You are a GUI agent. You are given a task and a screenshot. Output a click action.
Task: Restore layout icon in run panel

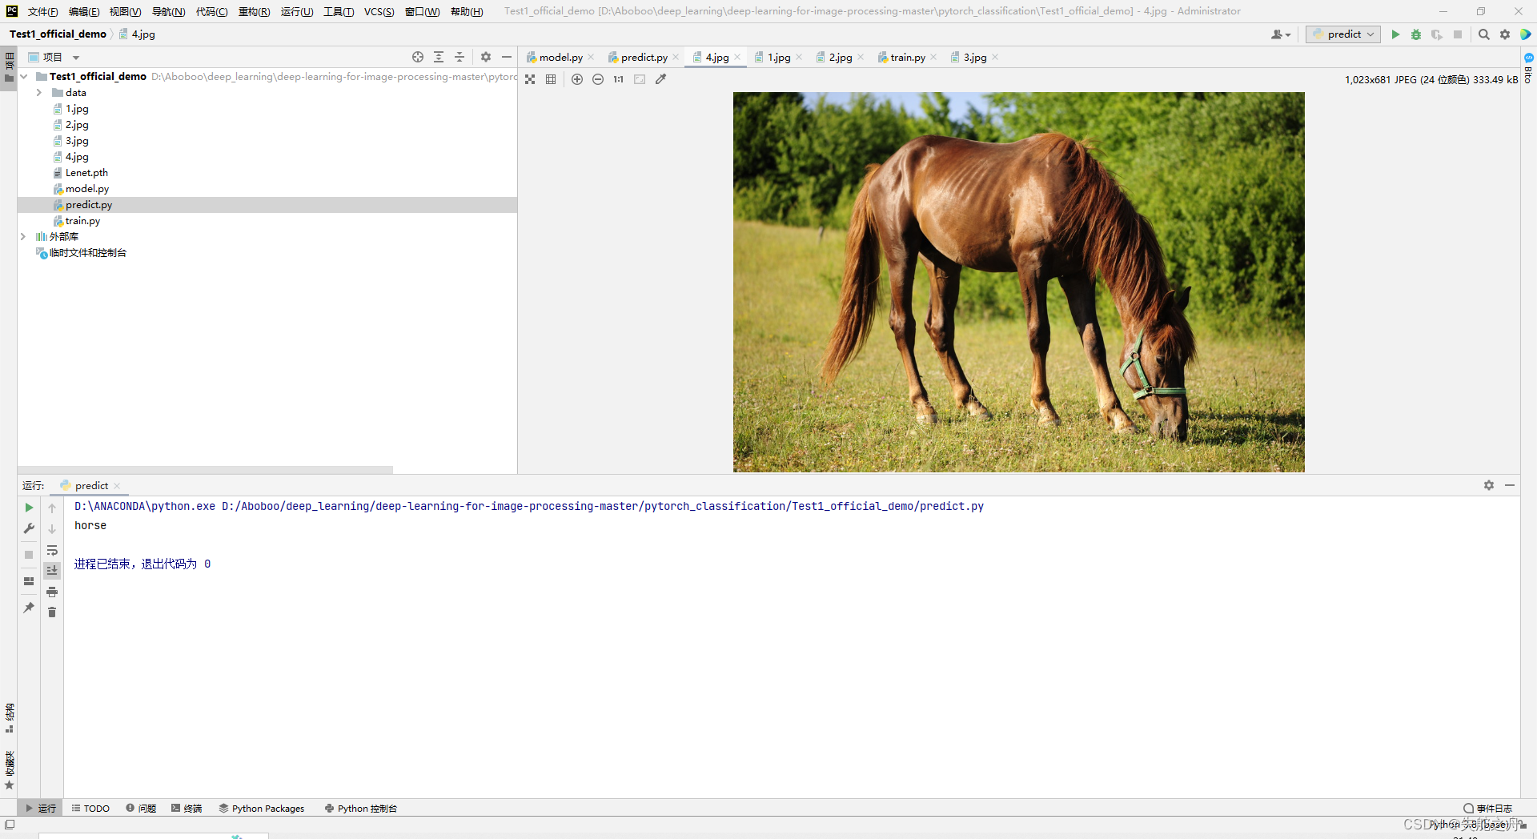pos(29,581)
